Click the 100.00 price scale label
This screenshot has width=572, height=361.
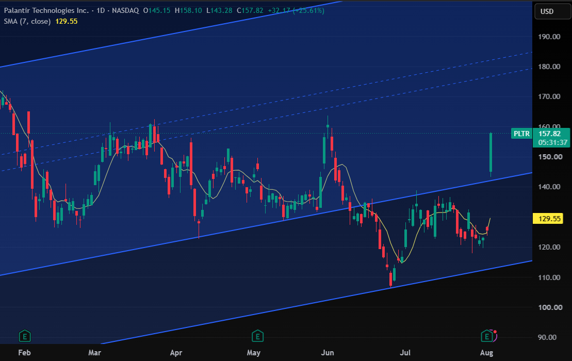click(x=550, y=307)
